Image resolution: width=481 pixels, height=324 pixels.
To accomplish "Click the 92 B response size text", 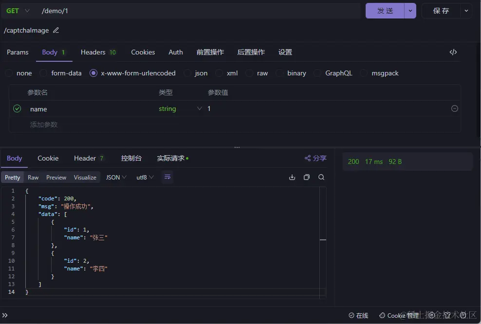I will point(395,162).
